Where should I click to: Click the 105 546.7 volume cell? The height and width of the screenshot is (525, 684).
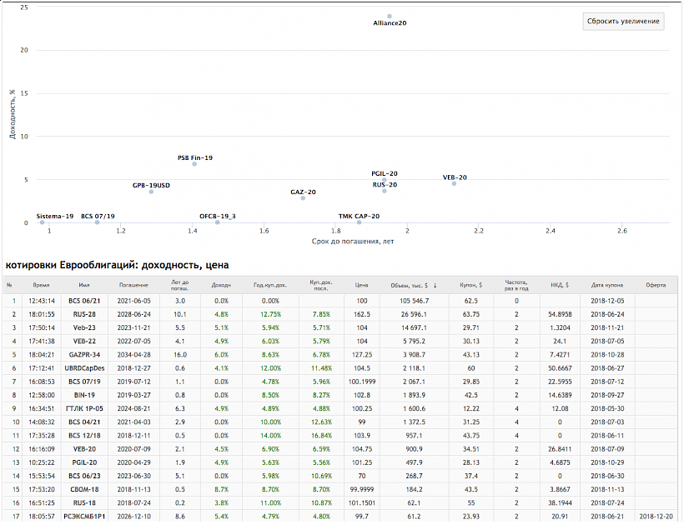(x=414, y=301)
